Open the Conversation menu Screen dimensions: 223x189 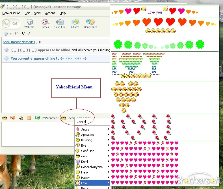[11, 13]
